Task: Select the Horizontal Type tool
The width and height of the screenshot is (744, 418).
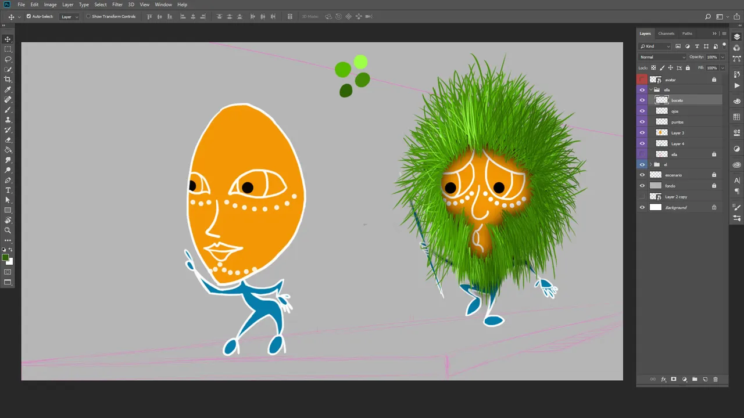Action: click(8, 190)
